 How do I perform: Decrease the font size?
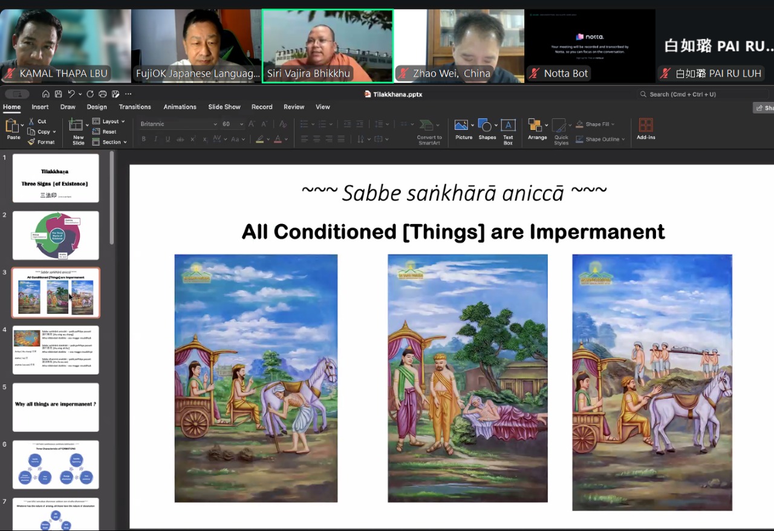264,124
